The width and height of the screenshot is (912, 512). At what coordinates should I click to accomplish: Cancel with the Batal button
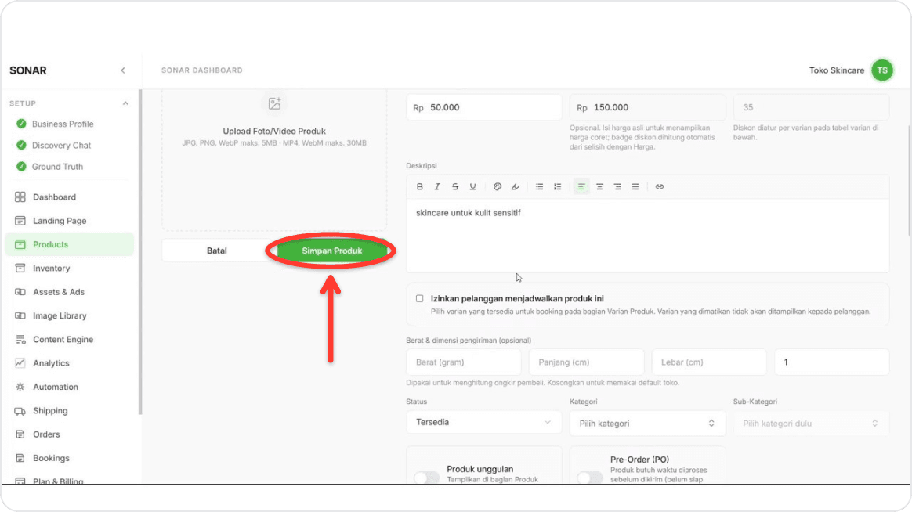pyautogui.click(x=217, y=251)
